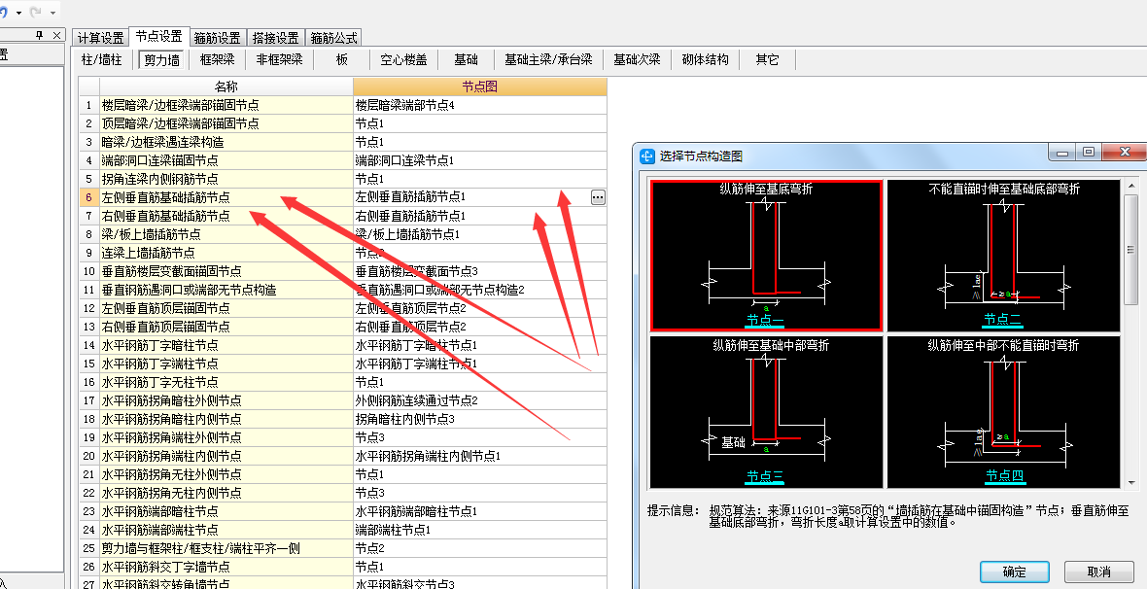Select the 柱/墙柱 component type
The image size is (1147, 589).
coord(102,60)
